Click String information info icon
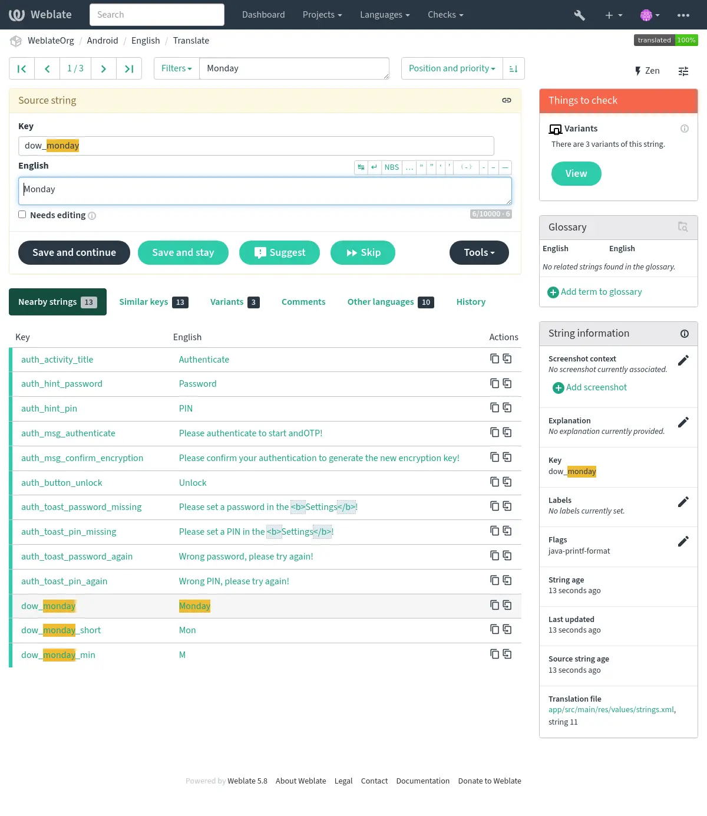707x816 pixels. coord(685,334)
